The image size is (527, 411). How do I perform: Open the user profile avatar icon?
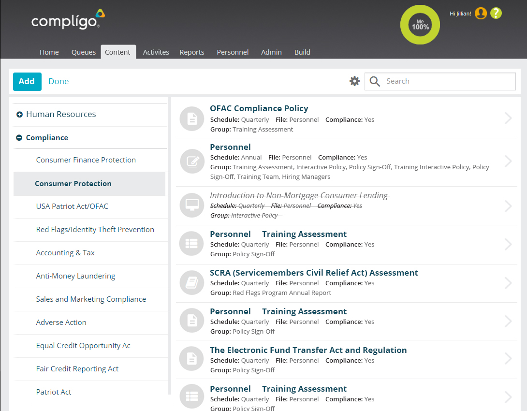coord(480,14)
